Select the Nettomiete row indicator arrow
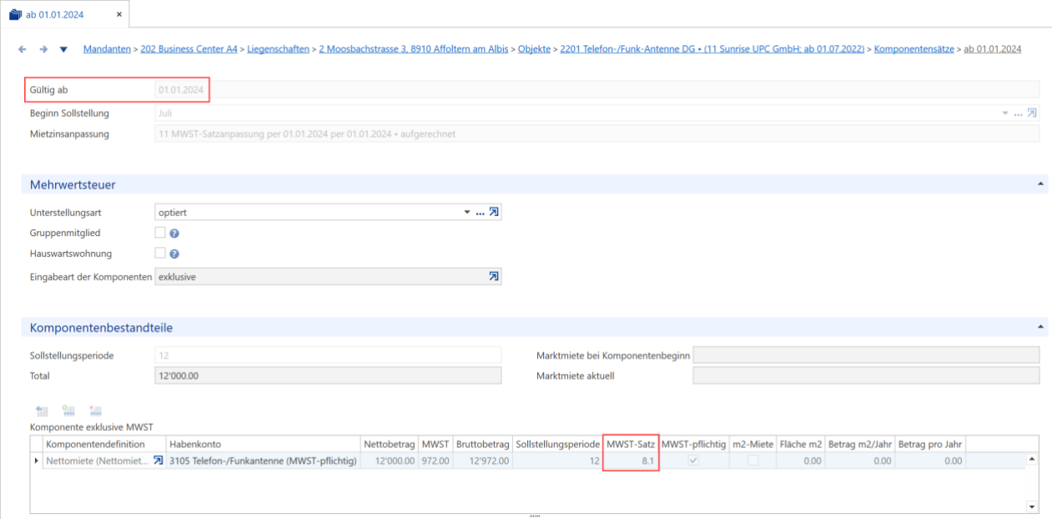The height and width of the screenshot is (519, 1052). (36, 461)
